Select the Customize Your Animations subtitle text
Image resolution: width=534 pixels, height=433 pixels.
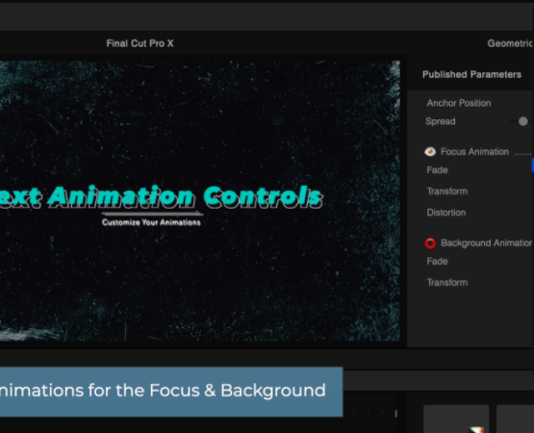[151, 222]
